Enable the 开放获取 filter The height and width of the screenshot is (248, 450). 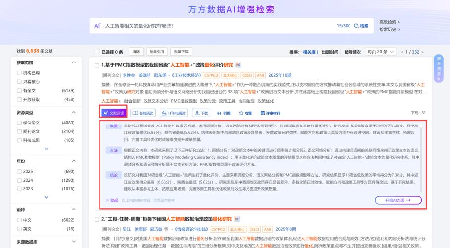tap(19, 99)
